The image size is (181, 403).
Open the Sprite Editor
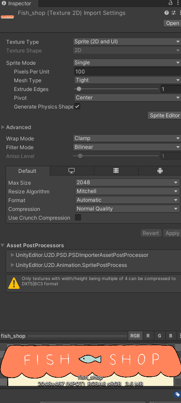point(164,116)
